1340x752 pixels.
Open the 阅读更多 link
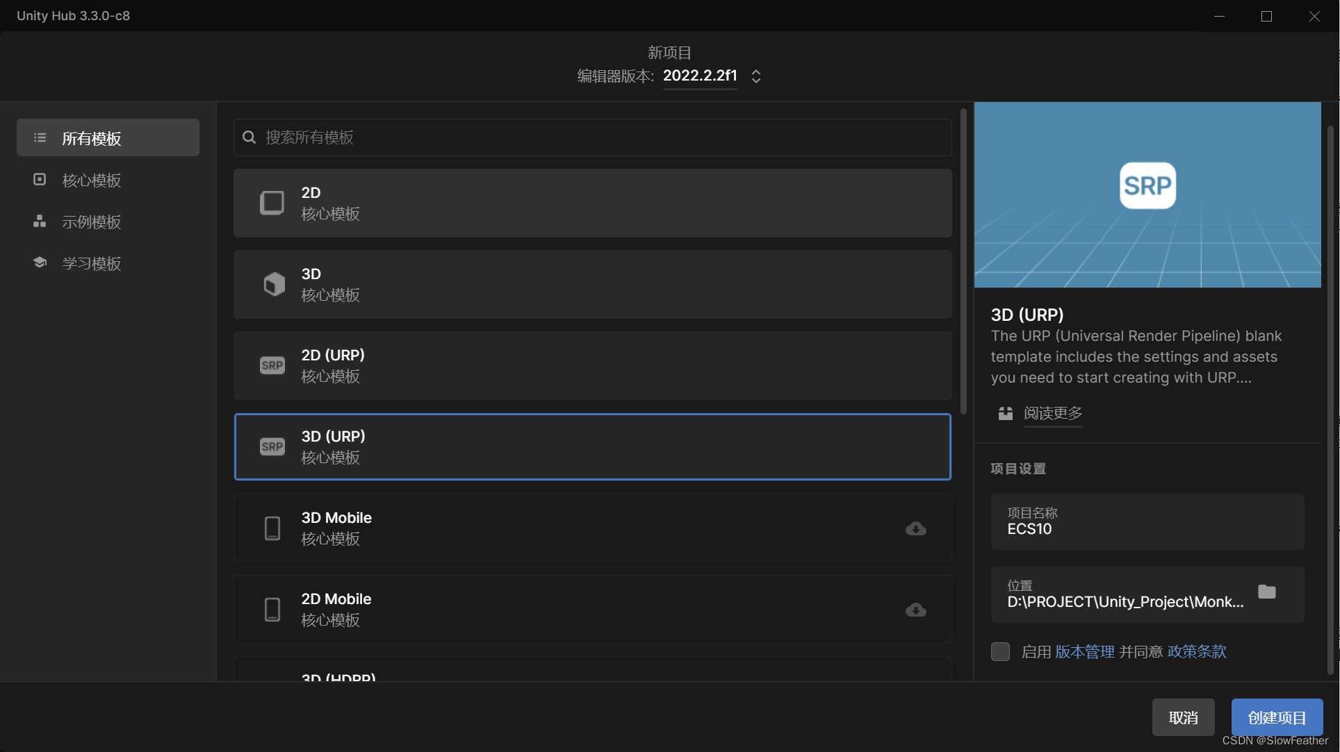click(1053, 413)
